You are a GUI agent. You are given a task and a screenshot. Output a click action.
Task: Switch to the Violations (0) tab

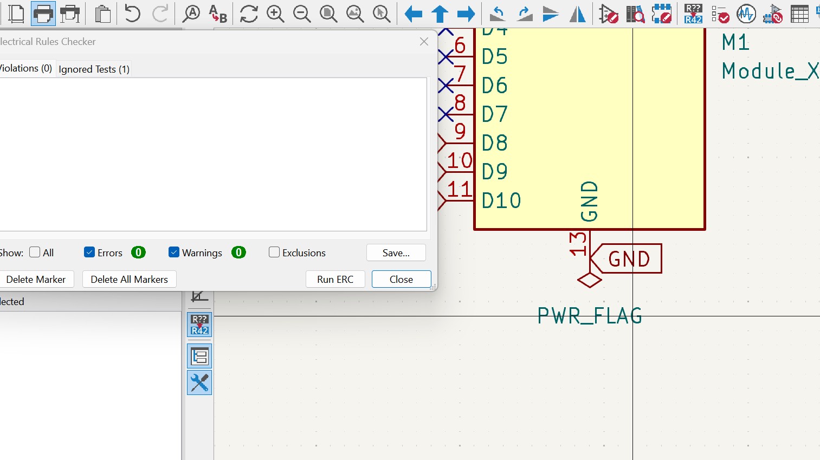26,68
